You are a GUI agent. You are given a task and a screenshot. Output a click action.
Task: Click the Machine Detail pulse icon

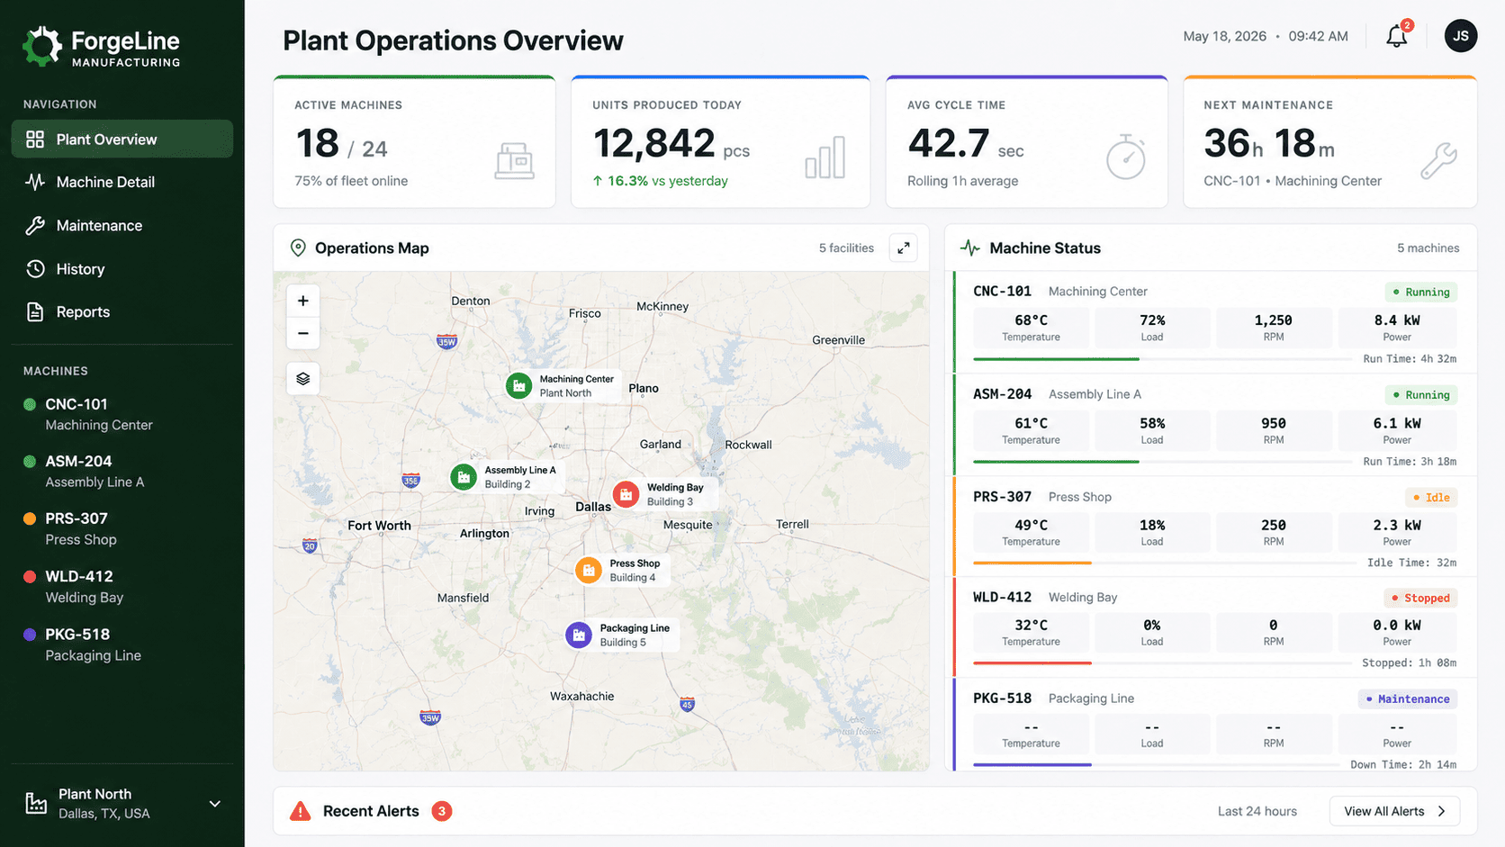tap(35, 182)
